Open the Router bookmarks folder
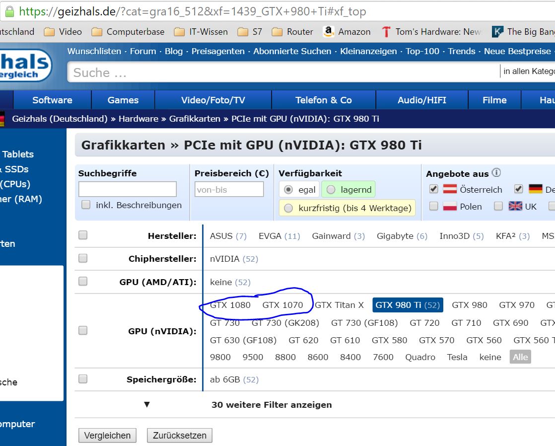The width and height of the screenshot is (555, 446). click(x=292, y=32)
